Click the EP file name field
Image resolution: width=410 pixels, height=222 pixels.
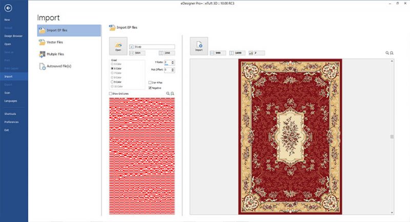155,47
